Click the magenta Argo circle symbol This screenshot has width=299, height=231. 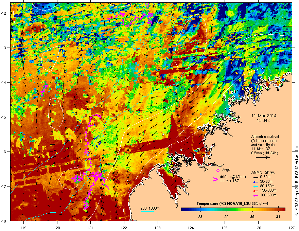[x=218, y=170]
